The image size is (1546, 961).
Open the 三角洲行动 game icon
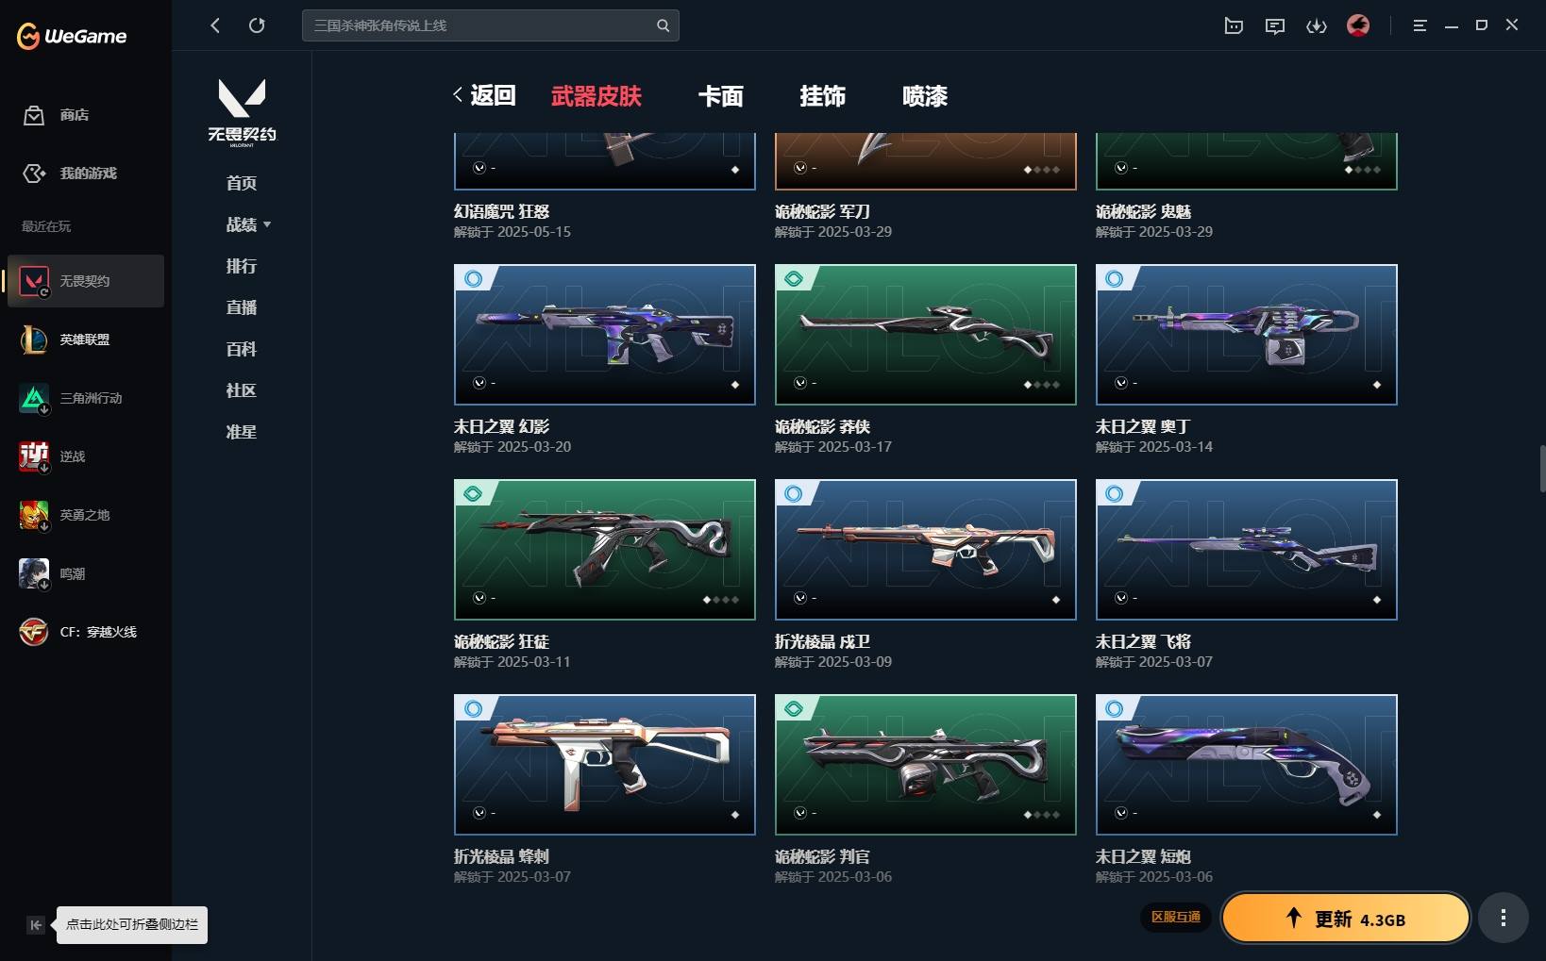pos(34,398)
